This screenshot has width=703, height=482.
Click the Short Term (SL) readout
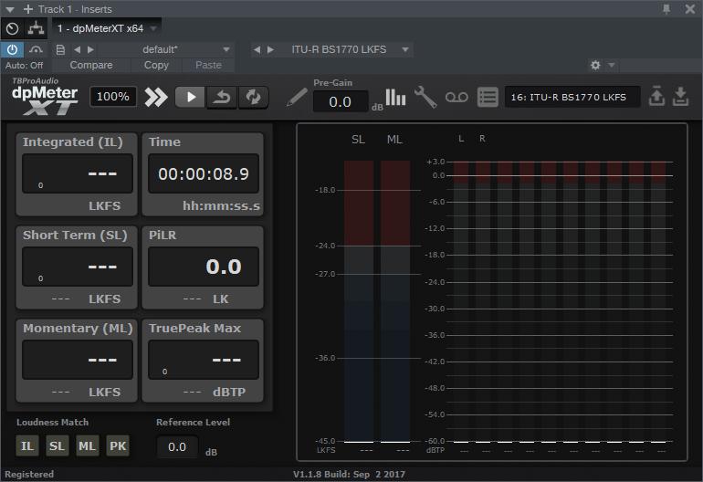tap(78, 267)
